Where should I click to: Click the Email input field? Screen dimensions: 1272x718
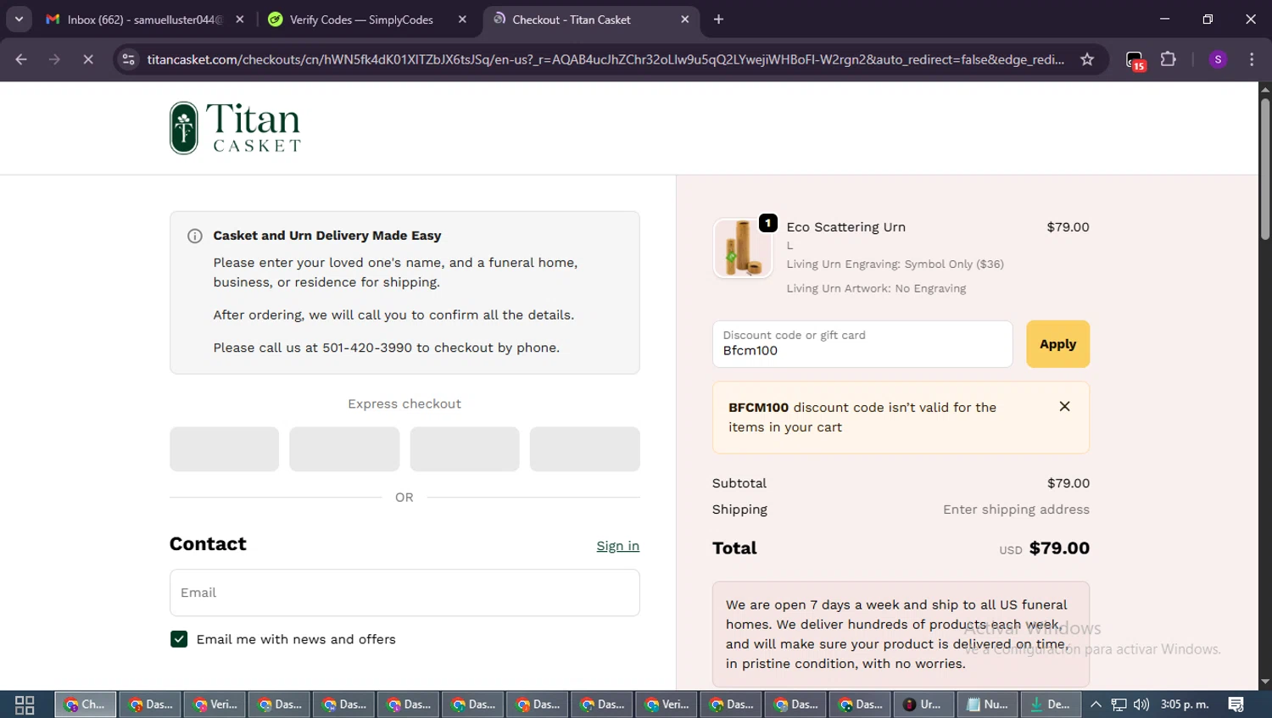pos(404,593)
